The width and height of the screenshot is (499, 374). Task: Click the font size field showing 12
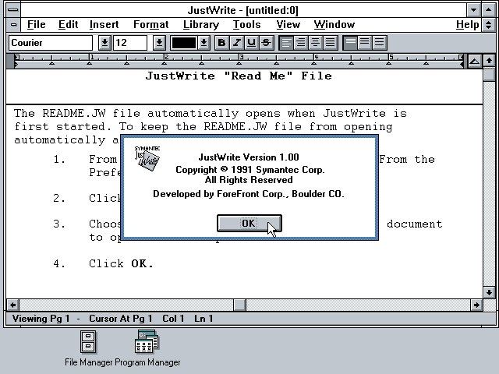tap(130, 43)
